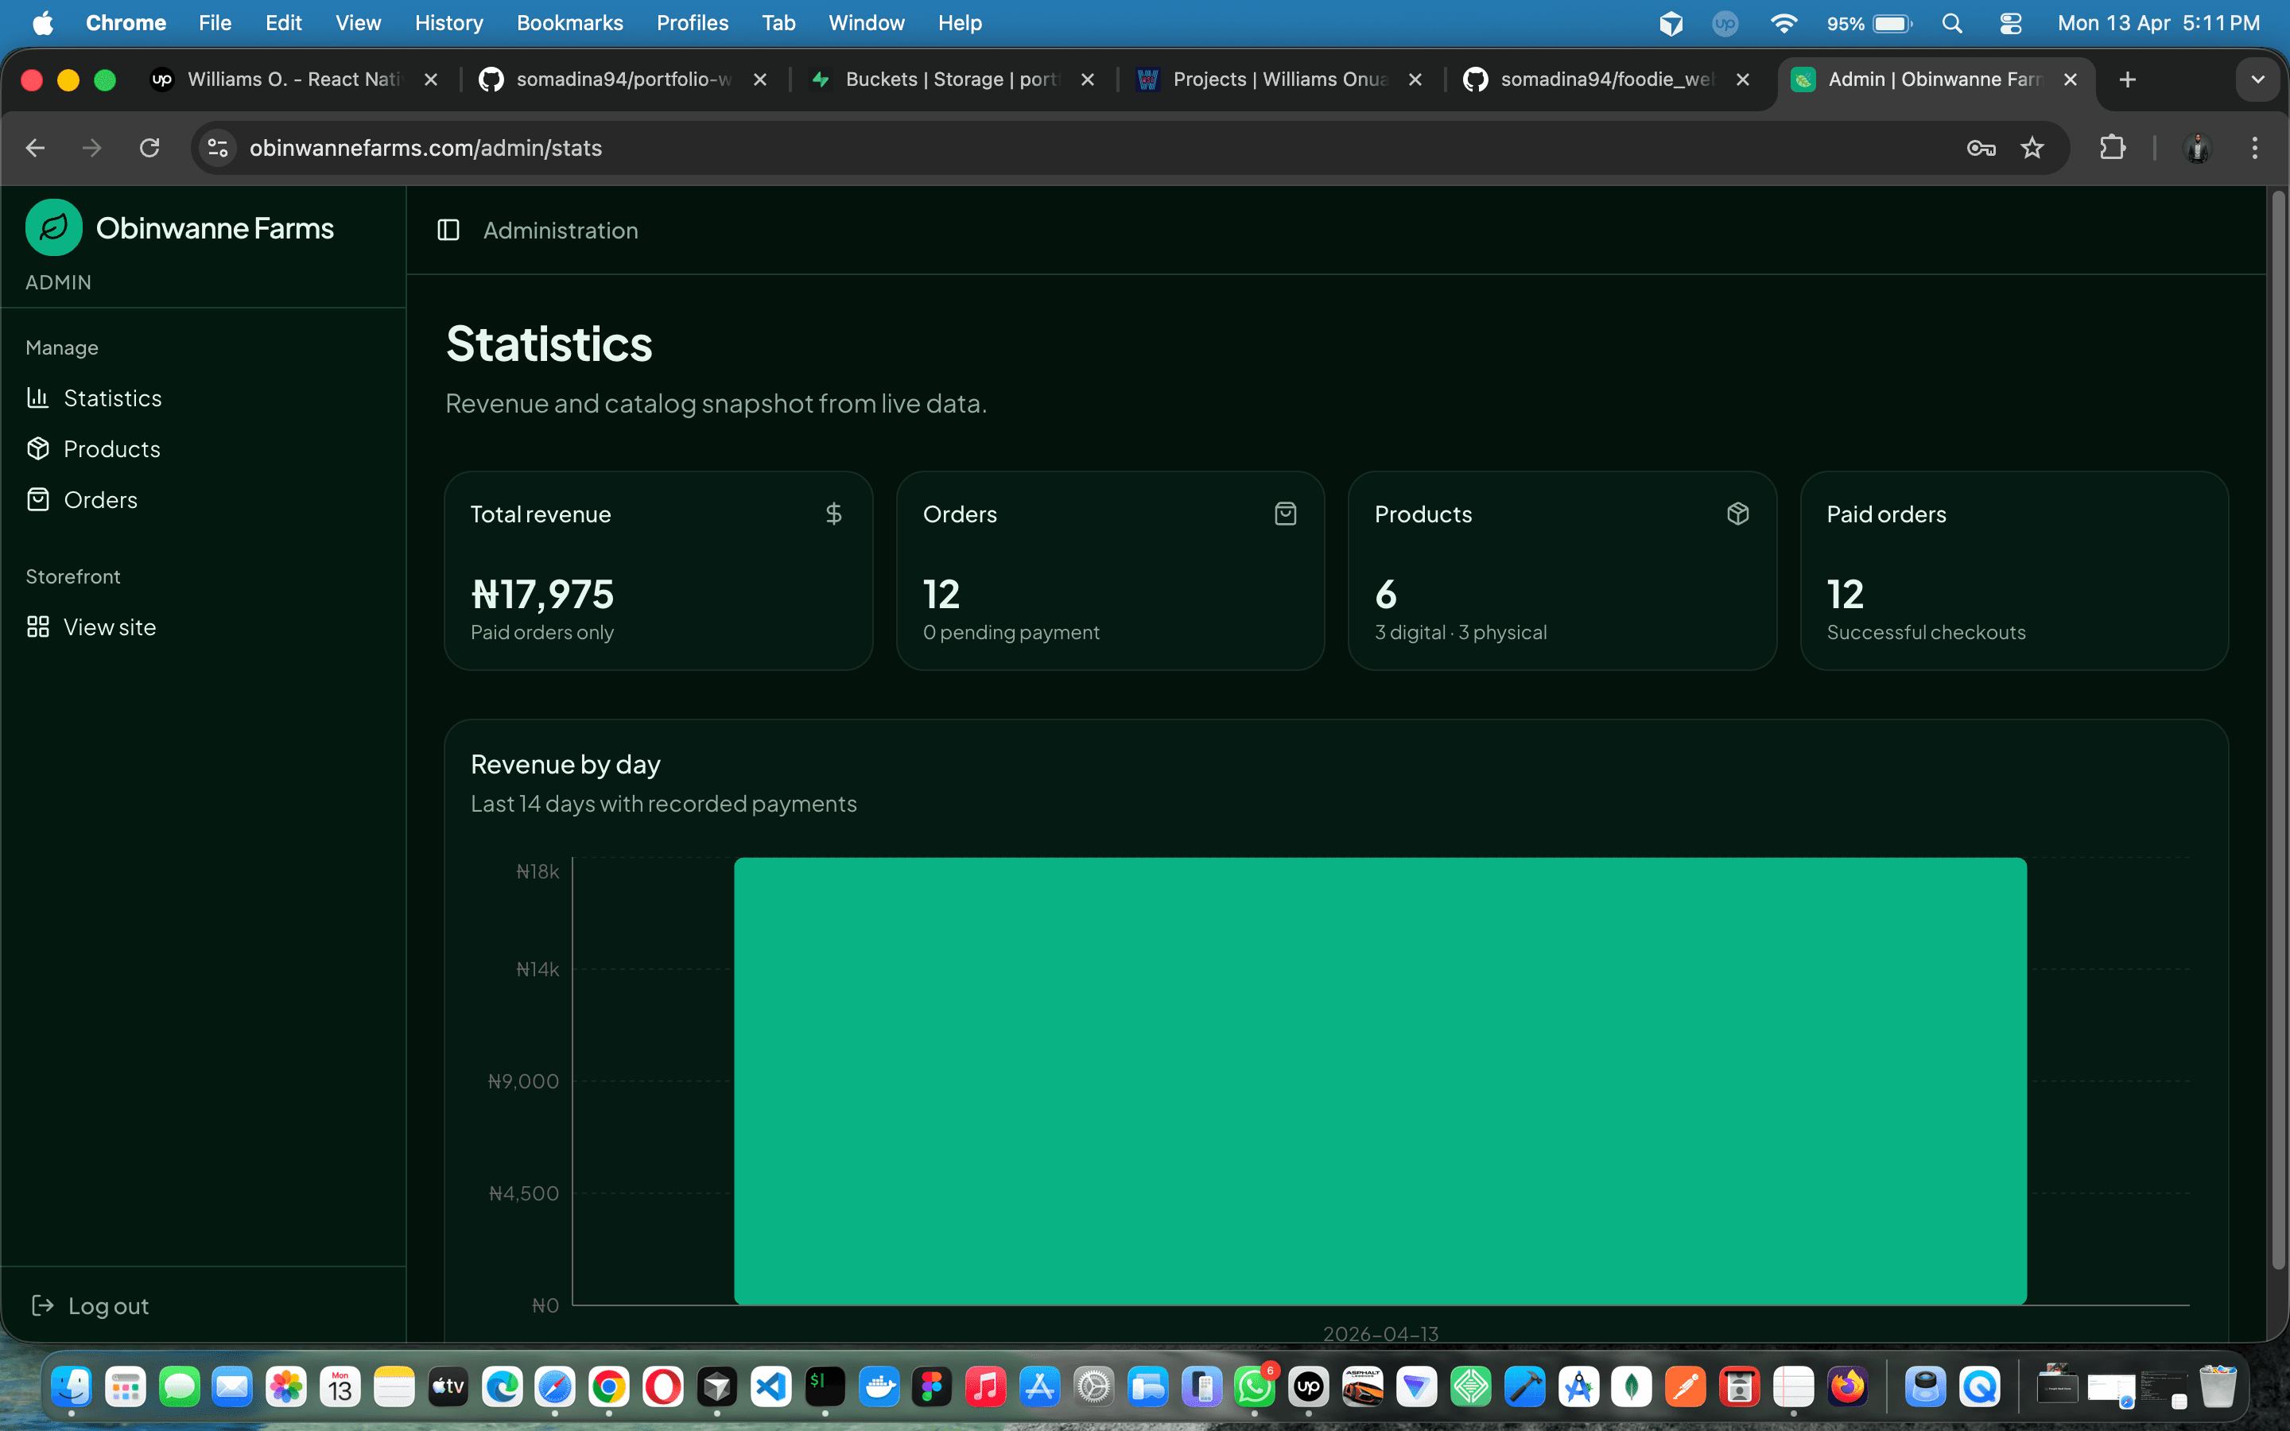2290x1431 pixels.
Task: Click the View site grid icon
Action: 38,626
